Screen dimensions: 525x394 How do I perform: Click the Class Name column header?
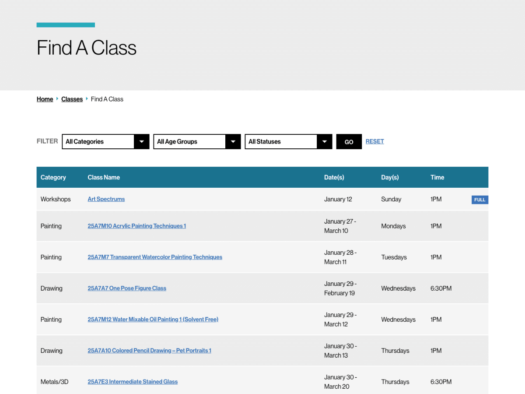pos(104,177)
